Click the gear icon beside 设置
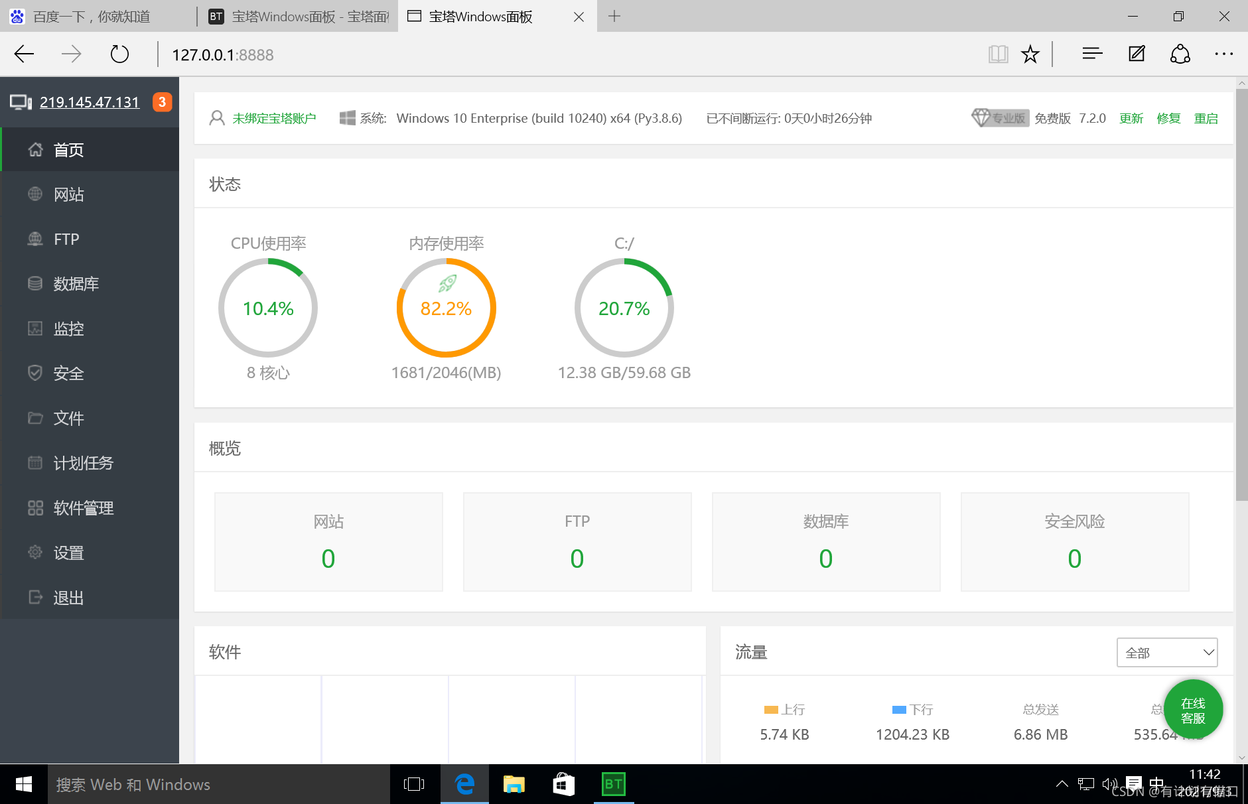The image size is (1248, 804). coord(35,553)
